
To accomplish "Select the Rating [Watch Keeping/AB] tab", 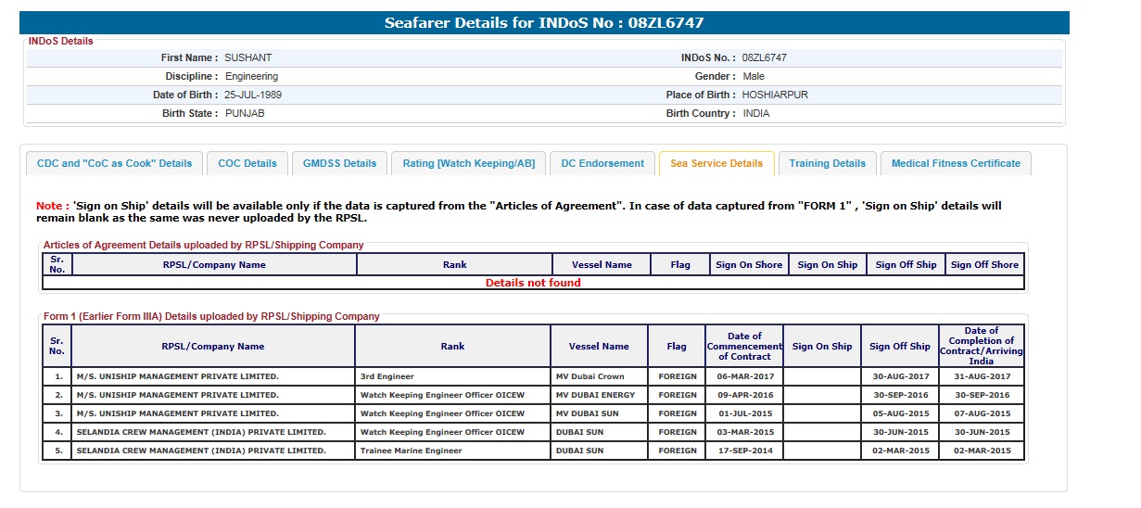I will 468,163.
